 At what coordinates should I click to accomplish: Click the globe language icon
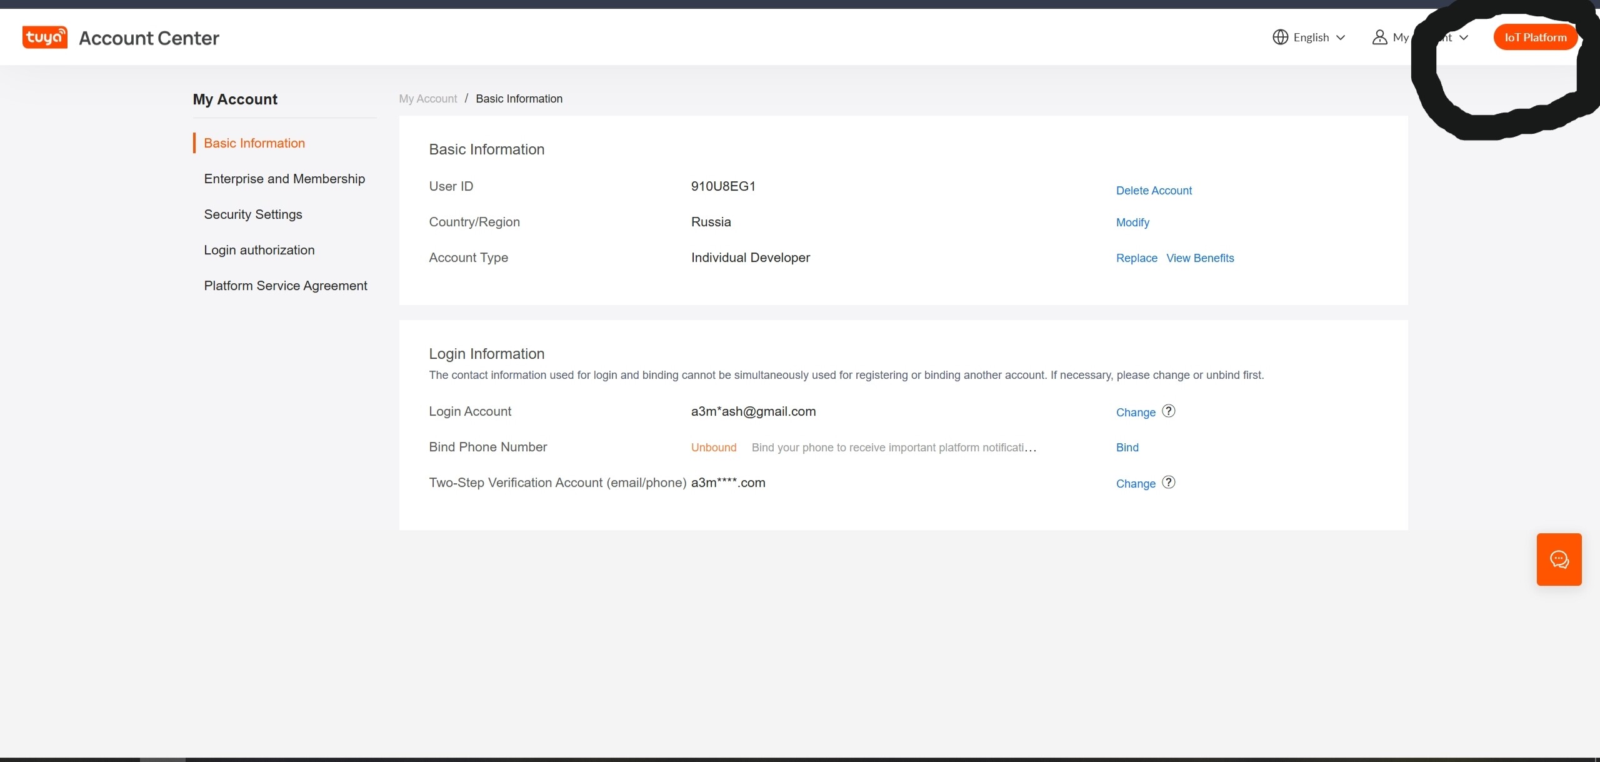coord(1280,38)
